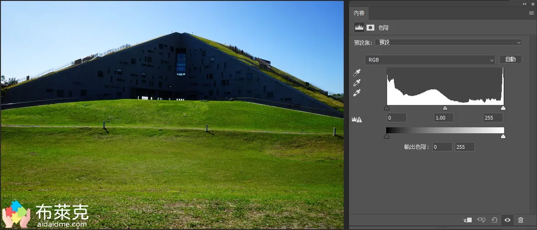Pick the gray point eyedropper

[x=357, y=83]
